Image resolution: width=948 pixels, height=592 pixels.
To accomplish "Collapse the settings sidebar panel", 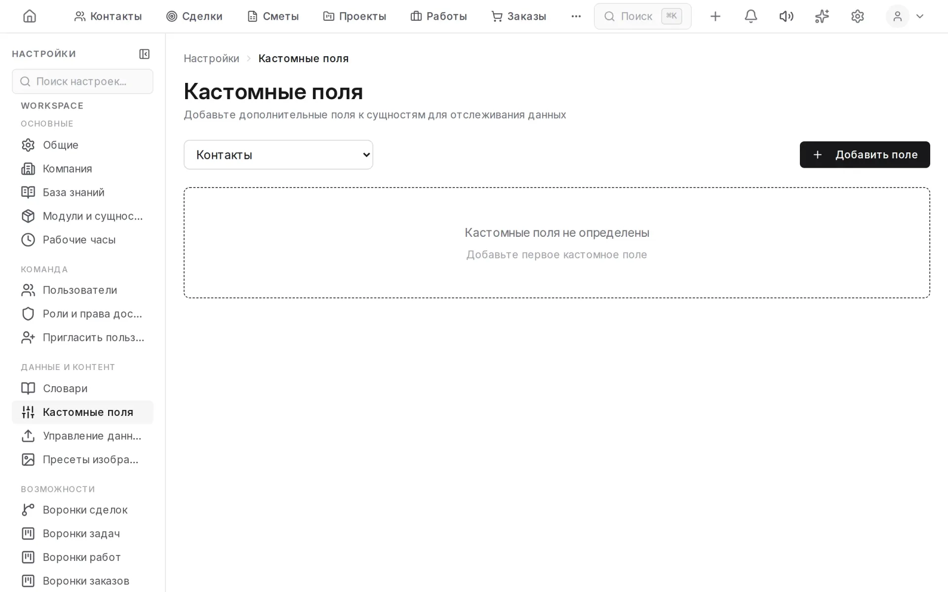I will [x=144, y=54].
